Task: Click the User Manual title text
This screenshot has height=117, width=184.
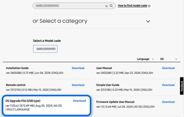Action: [x=104, y=68]
